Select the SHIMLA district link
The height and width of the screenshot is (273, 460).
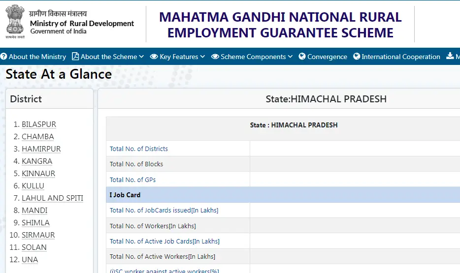[35, 223]
